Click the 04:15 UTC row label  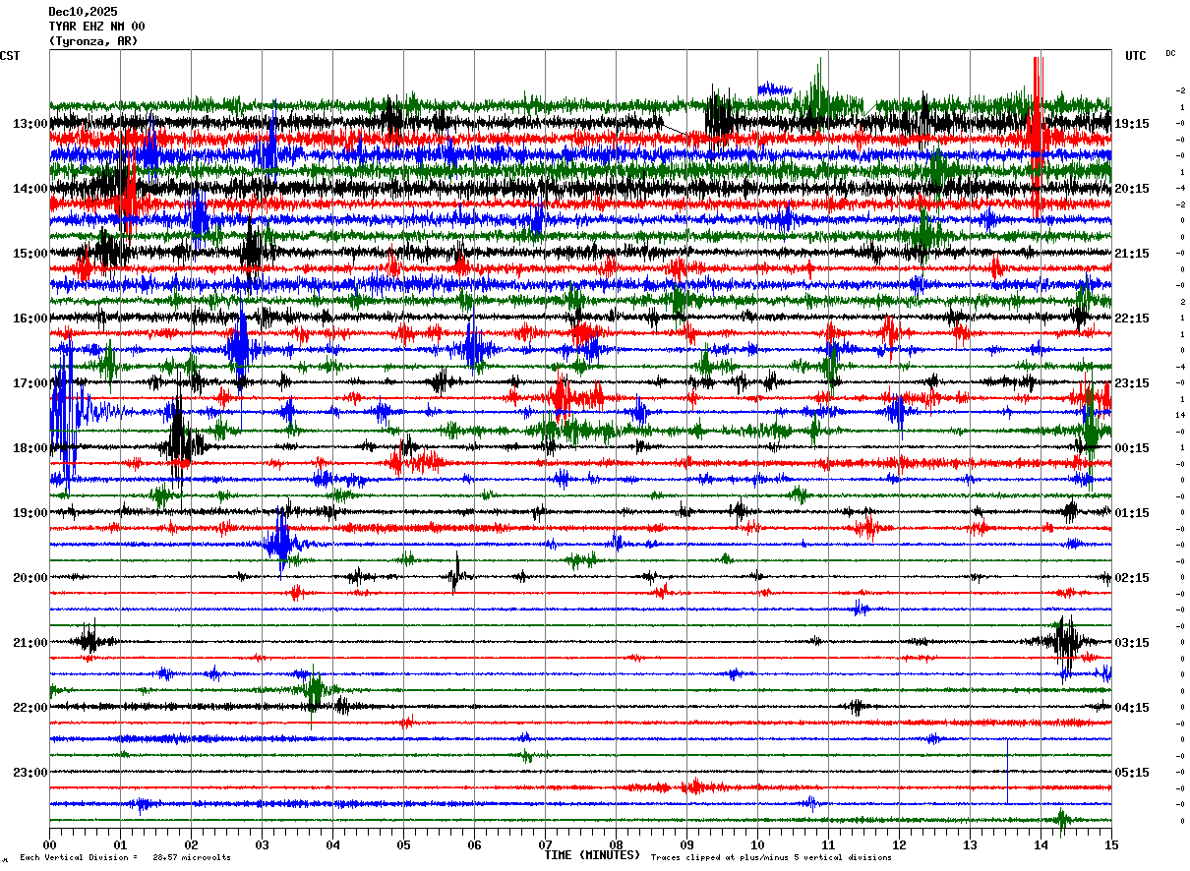point(1132,708)
